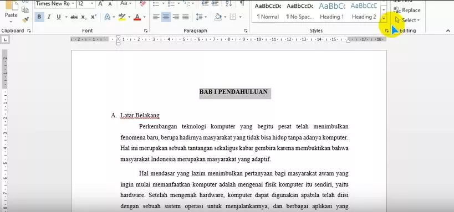The height and width of the screenshot is (212, 454).
Task: Click Replace in Editing group
Action: 407,10
